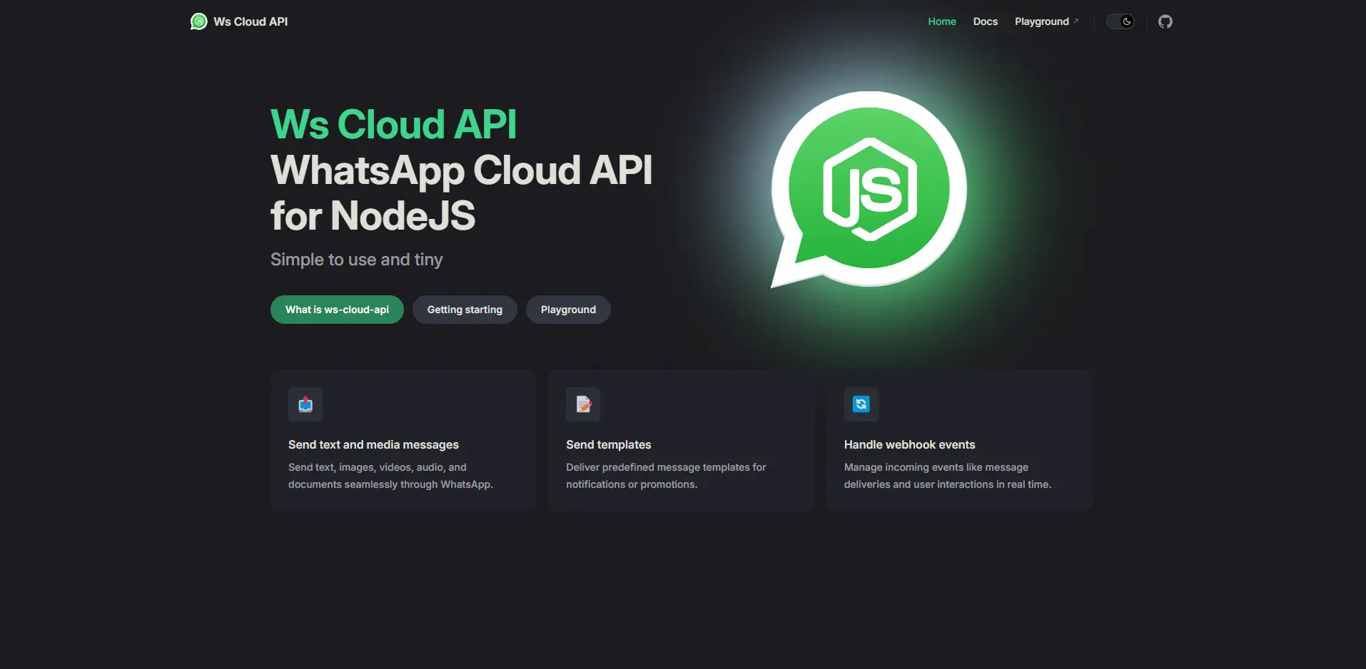The image size is (1366, 669).
Task: Switch to the Docs section
Action: [x=985, y=21]
